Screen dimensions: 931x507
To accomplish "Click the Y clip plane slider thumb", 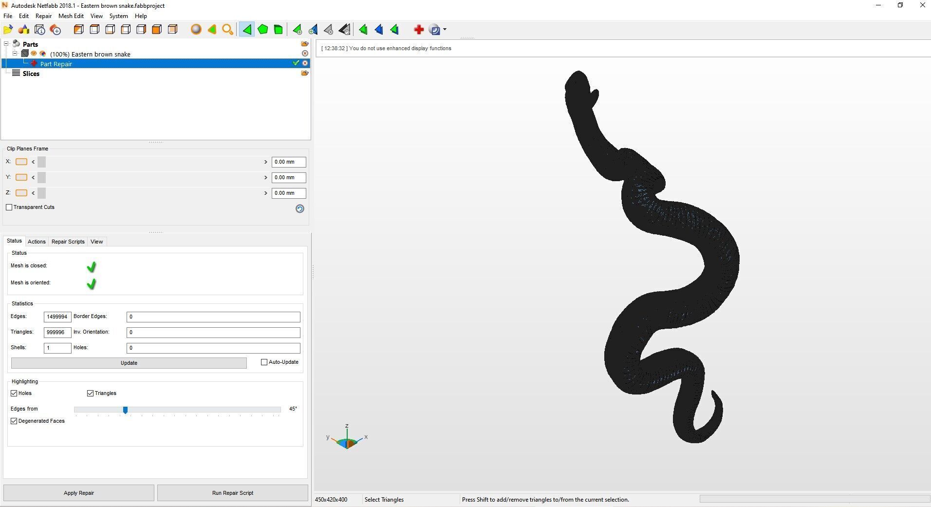I will 41,178.
